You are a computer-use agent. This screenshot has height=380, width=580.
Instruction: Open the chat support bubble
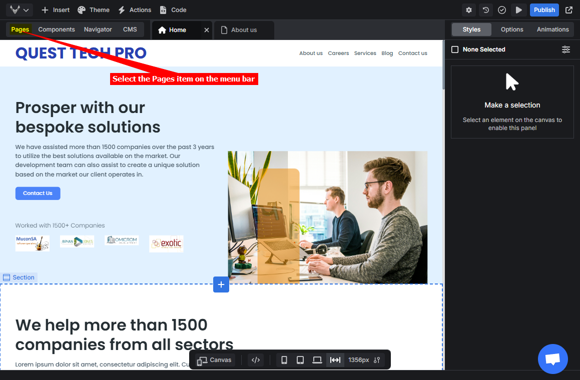point(552,359)
